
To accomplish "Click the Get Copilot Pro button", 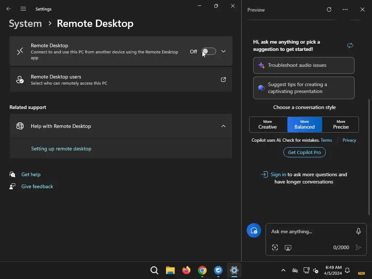I will tap(304, 152).
